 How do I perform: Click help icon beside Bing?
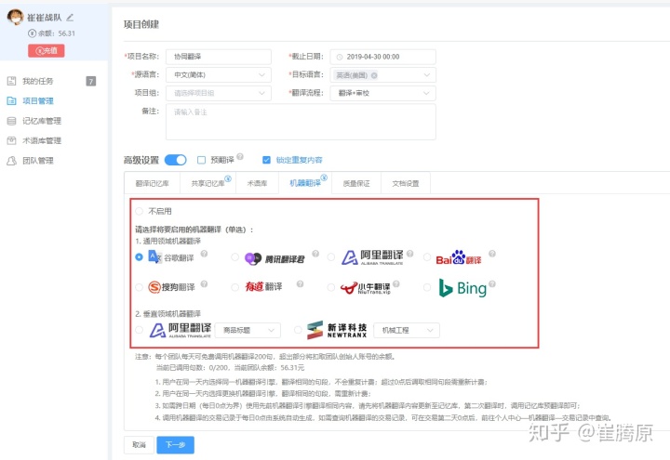(492, 283)
